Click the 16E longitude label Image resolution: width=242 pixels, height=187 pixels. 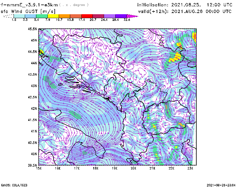(x=58, y=168)
